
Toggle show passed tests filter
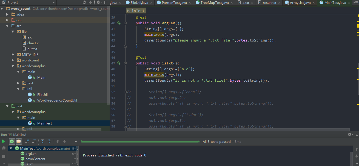[x=12, y=141]
